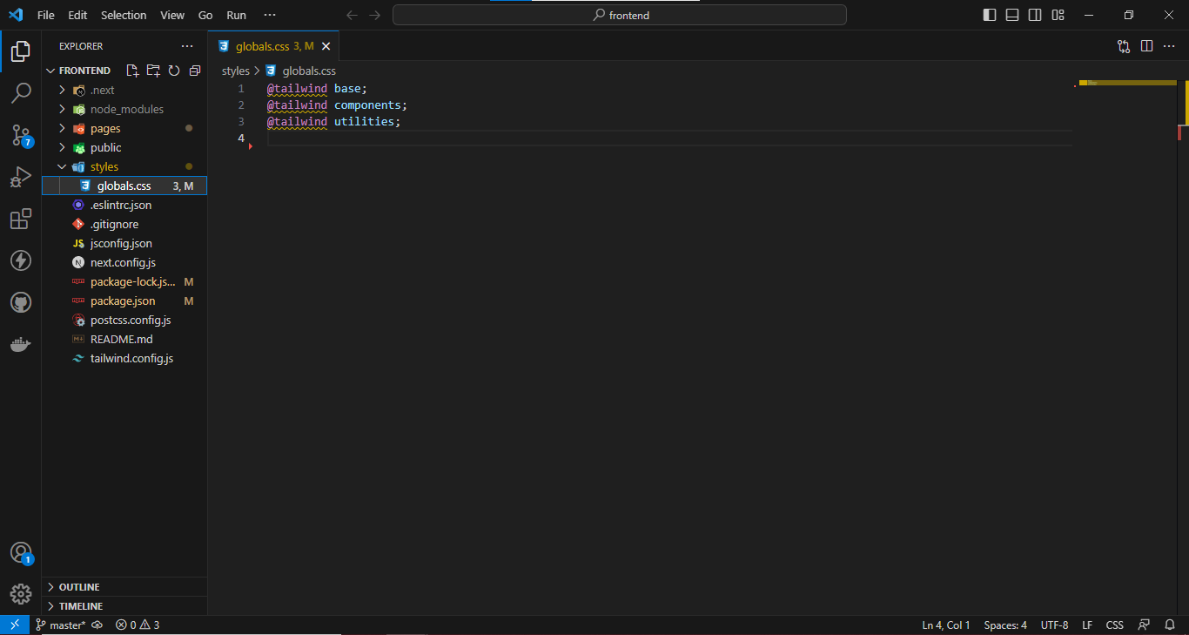Change CSS language mode in status bar
The width and height of the screenshot is (1189, 635).
tap(1114, 625)
